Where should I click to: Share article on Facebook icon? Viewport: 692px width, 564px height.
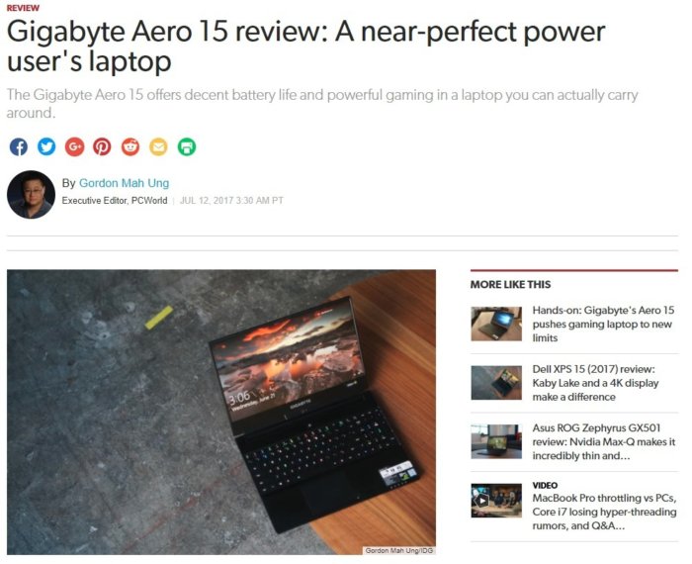19,147
